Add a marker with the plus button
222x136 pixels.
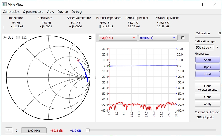[9, 130]
